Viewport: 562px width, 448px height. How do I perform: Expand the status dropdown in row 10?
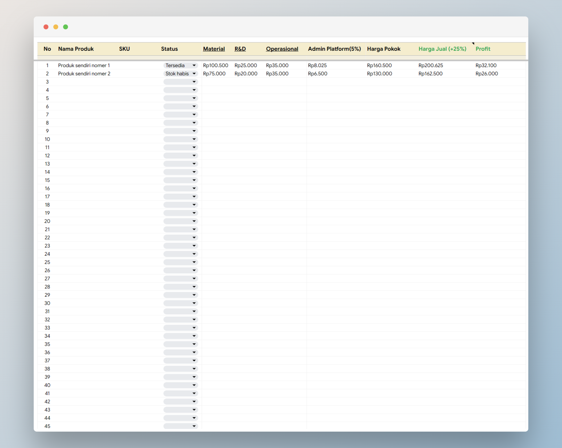coord(180,139)
